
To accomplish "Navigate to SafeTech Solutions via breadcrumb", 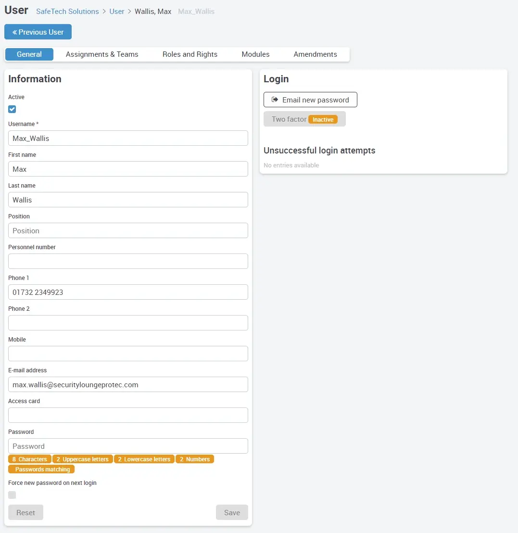I will (67, 11).
